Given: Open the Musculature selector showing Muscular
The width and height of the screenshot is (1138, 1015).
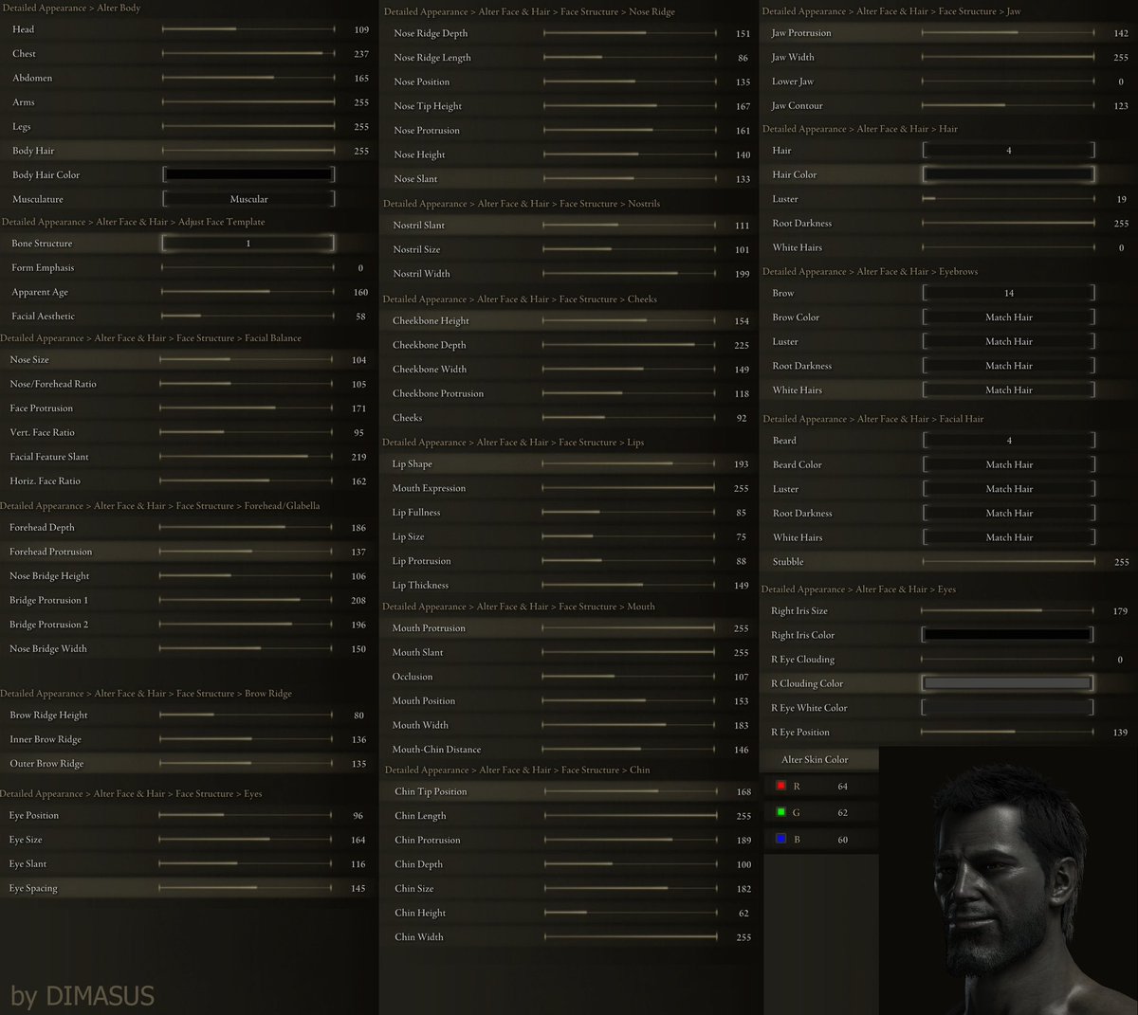Looking at the screenshot, I should [x=248, y=199].
